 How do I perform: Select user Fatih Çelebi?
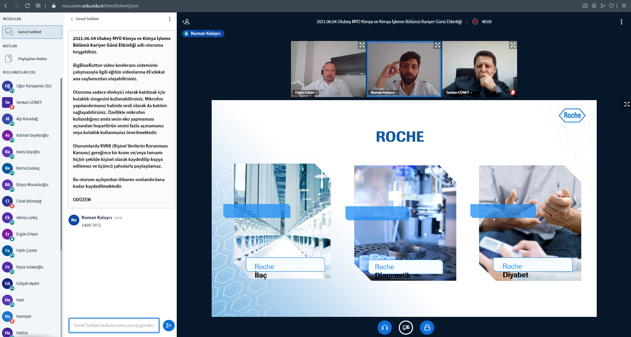coord(31,251)
